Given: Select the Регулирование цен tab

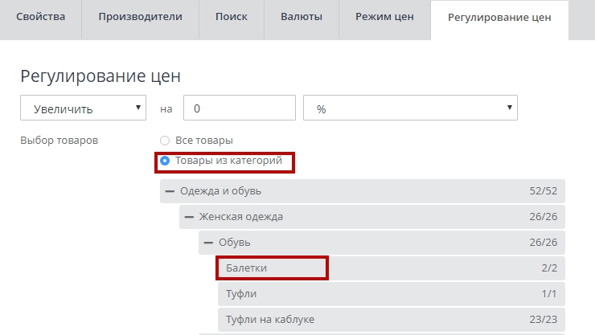Looking at the screenshot, I should 499,18.
